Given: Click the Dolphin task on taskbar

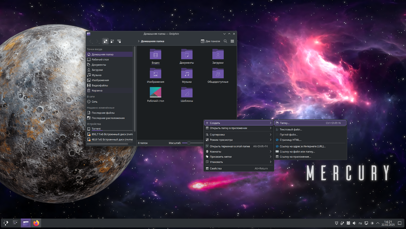Looking at the screenshot, I should pos(26,223).
